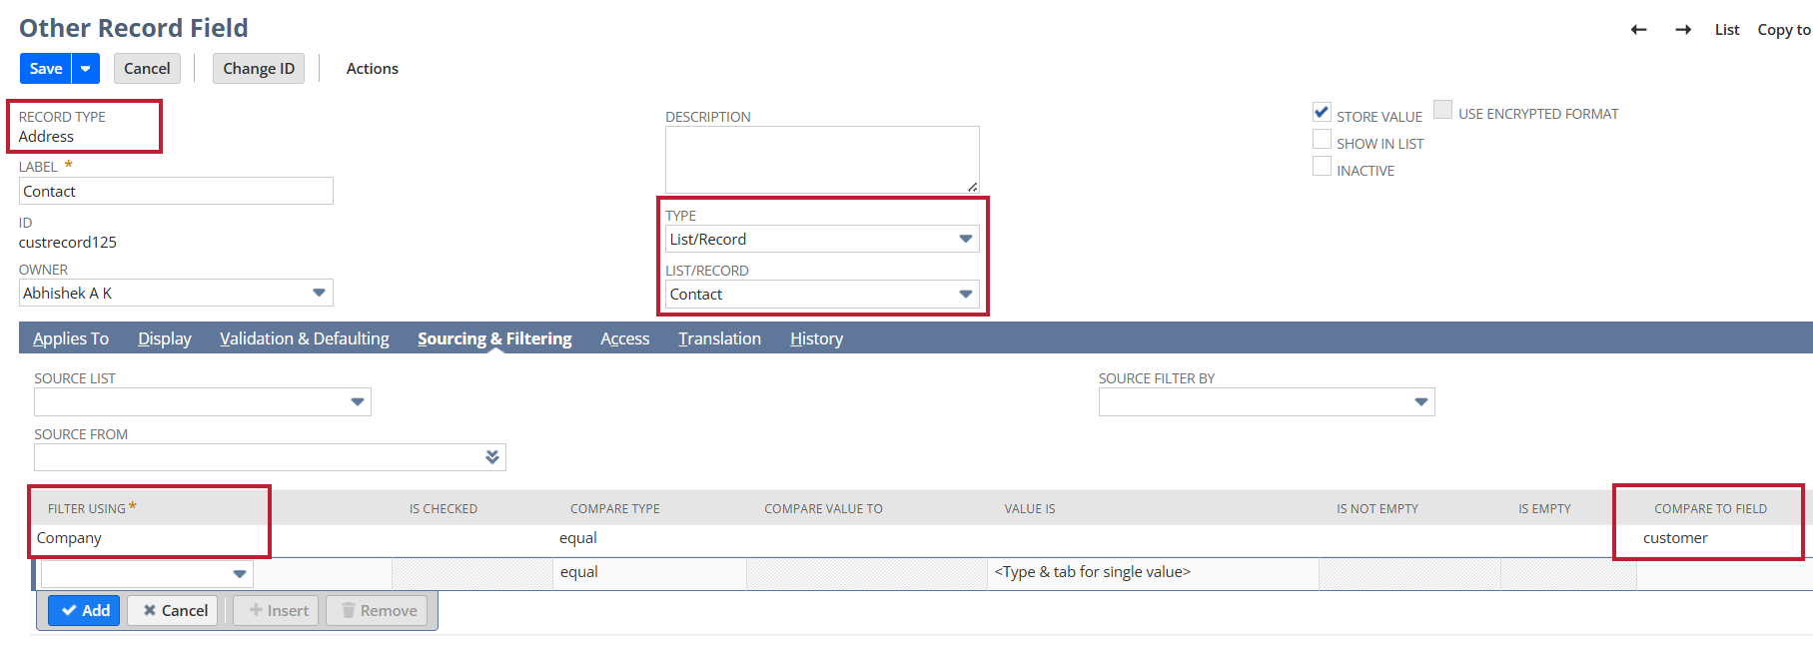The image size is (1813, 645).
Task: Tick the Inactive checkbox
Action: [1322, 168]
